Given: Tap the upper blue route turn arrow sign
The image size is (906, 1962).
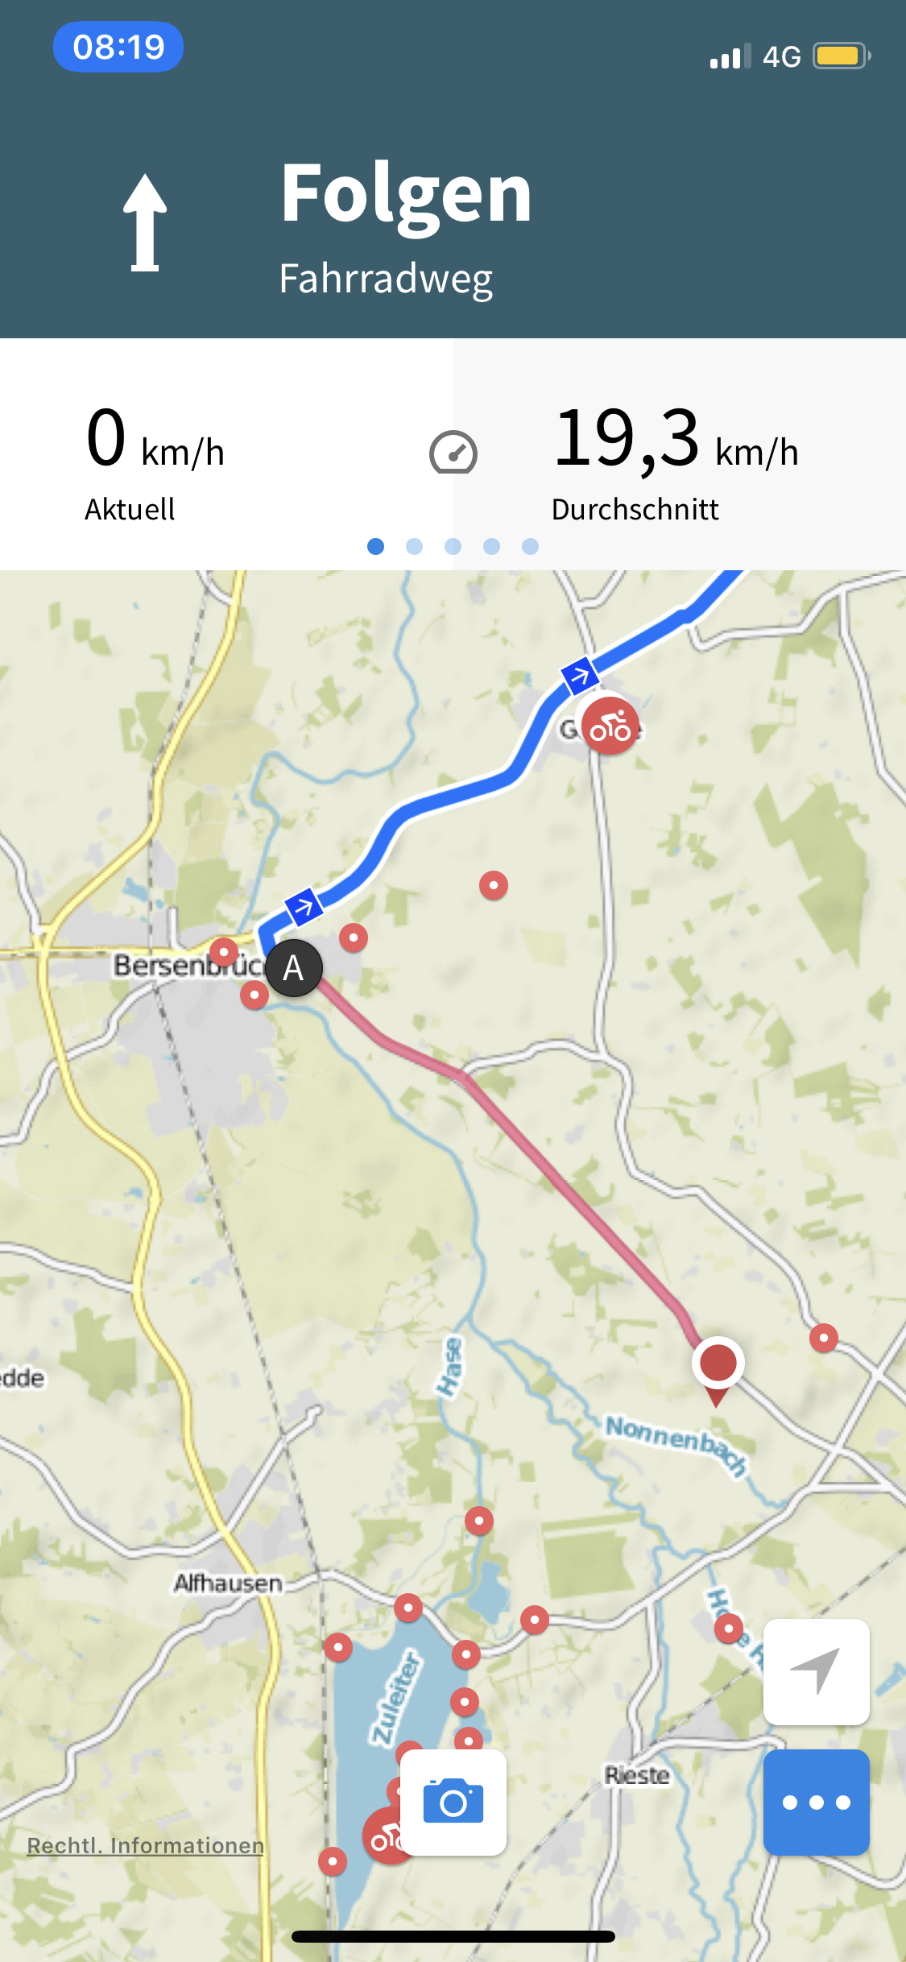Looking at the screenshot, I should 581,676.
